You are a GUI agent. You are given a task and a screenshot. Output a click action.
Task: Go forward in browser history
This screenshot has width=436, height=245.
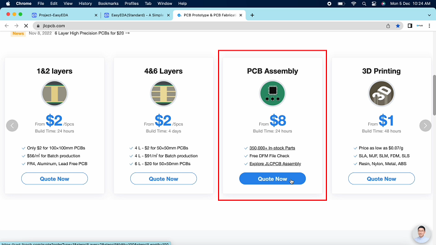click(16, 26)
